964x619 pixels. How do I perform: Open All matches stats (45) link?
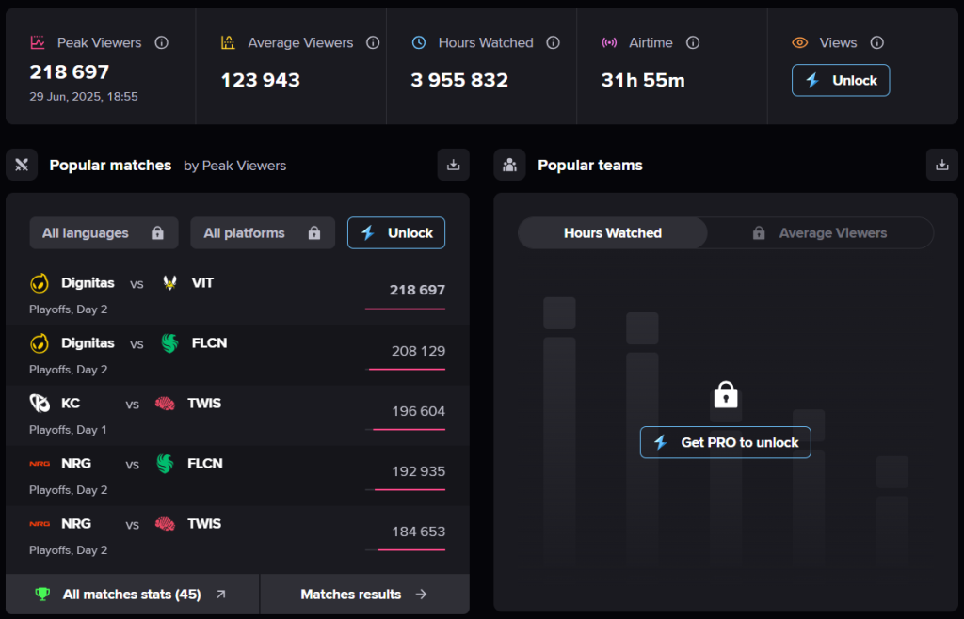(x=132, y=595)
